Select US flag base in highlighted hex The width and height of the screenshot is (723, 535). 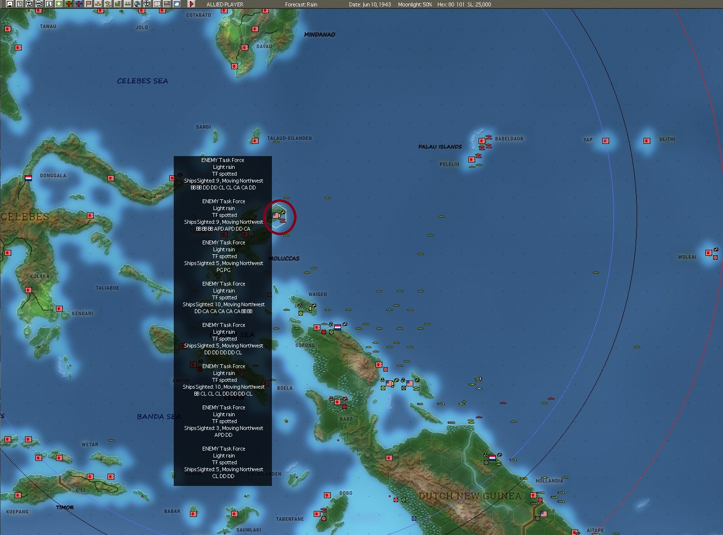pos(276,215)
